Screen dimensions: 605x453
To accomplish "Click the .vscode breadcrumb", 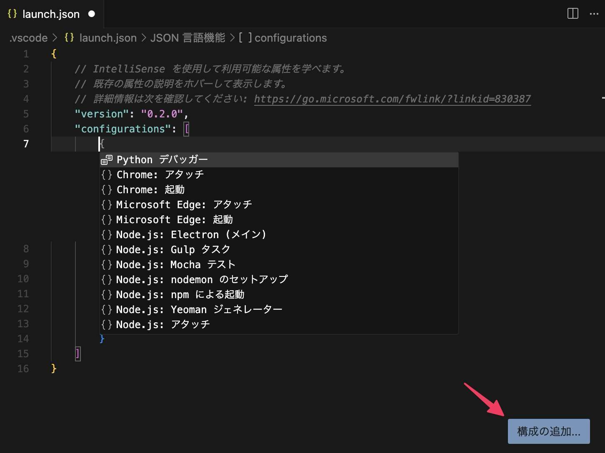I will point(29,38).
